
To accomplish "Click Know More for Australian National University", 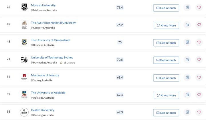I will (x=166, y=25).
